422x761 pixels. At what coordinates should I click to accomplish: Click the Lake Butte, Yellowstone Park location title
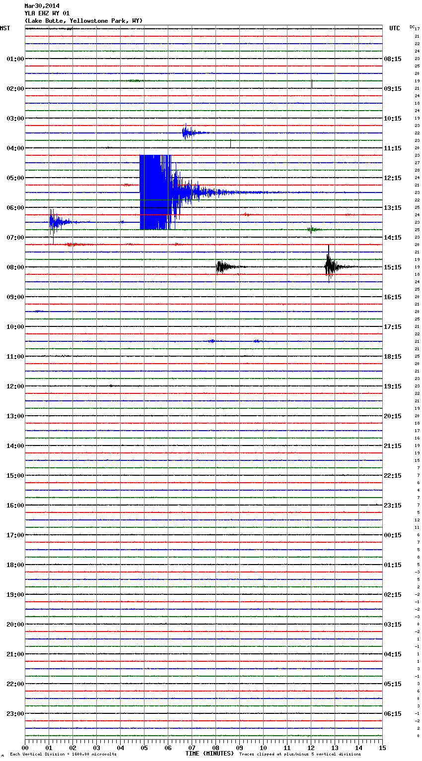83,21
